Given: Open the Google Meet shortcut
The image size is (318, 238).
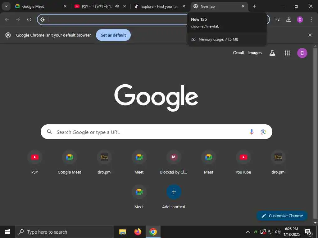Looking at the screenshot, I should pos(69,162).
